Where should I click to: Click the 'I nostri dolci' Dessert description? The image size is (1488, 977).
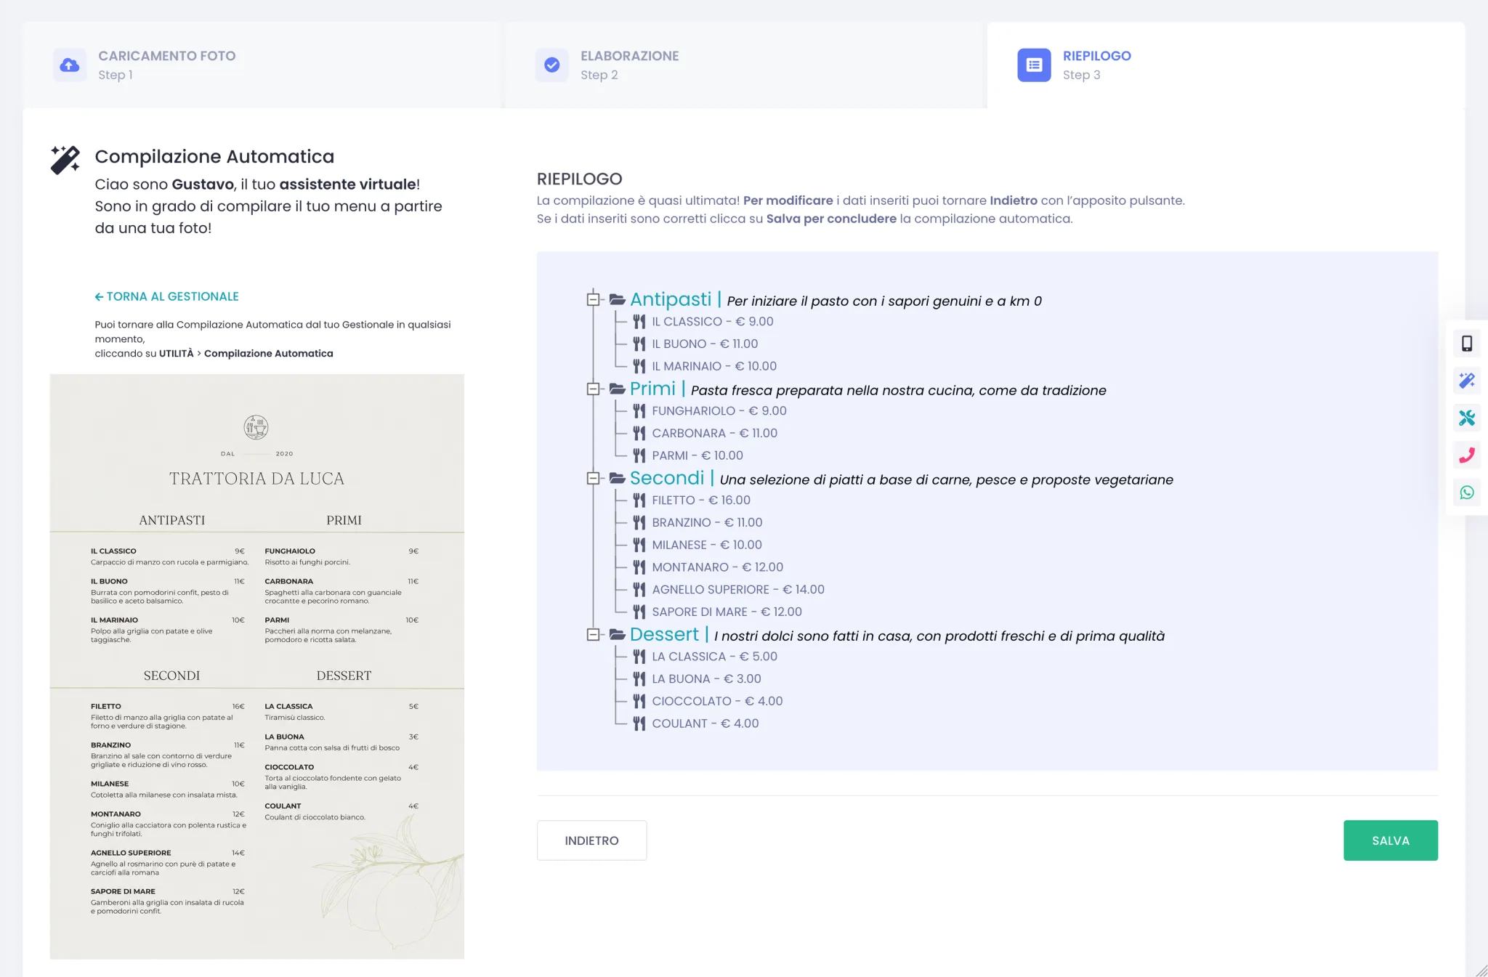939,636
